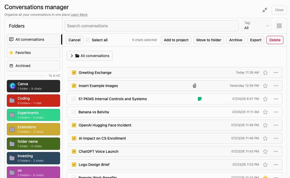Click the green note icon on 51 PKMS row
Image resolution: width=290 pixels, height=178 pixels.
coord(199,99)
